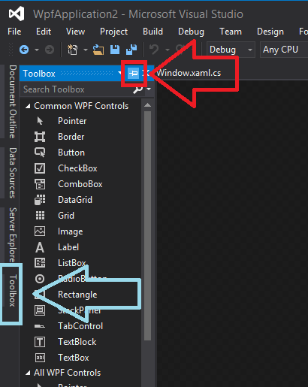The height and width of the screenshot is (387, 308).
Task: Open the Team menu
Action: pyautogui.click(x=231, y=32)
